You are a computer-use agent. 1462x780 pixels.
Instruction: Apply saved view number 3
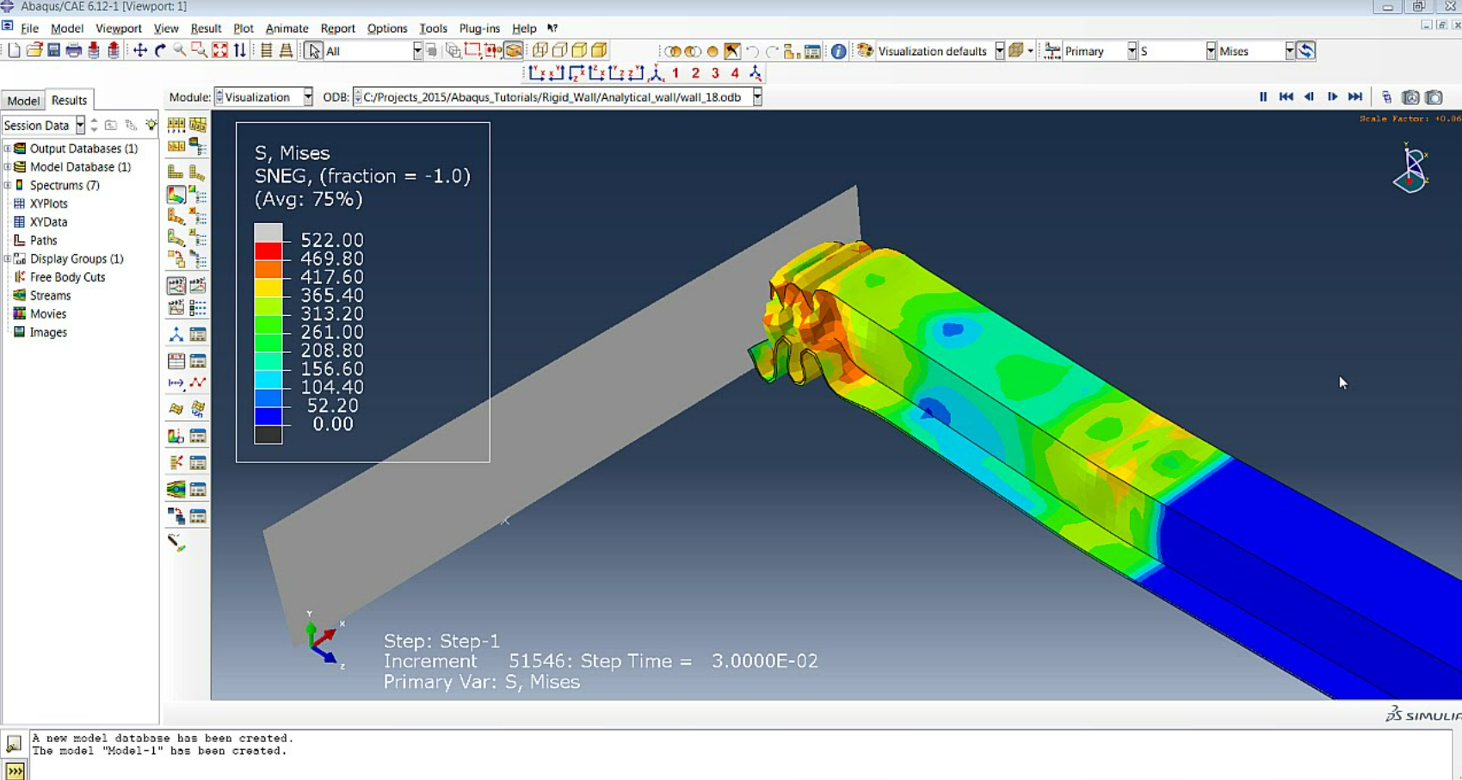pos(715,73)
